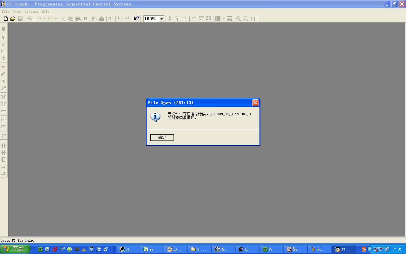Expand the redo history dropdown arrow

[56, 19]
